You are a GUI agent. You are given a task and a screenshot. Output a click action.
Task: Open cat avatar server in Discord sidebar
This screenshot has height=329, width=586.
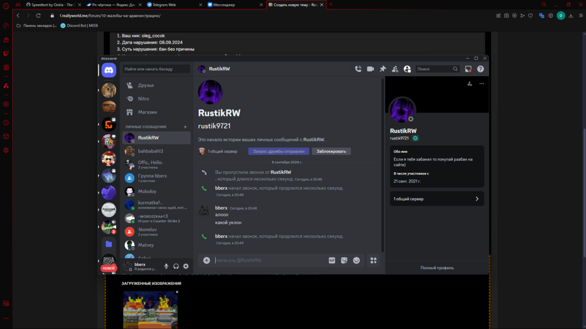109,90
